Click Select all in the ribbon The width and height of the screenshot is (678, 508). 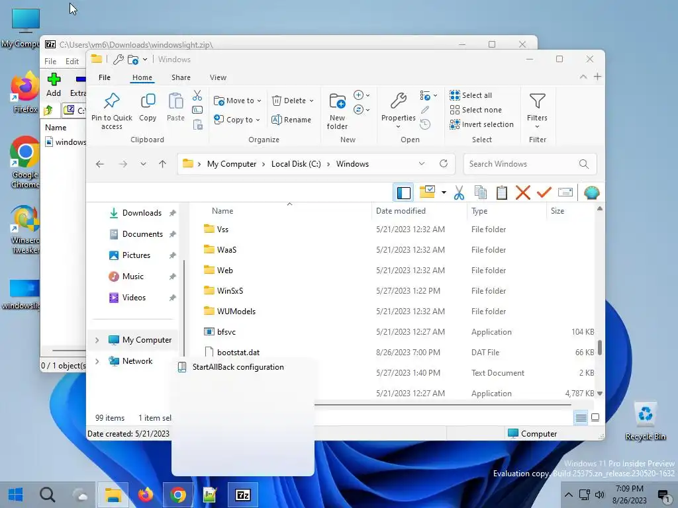(x=471, y=95)
